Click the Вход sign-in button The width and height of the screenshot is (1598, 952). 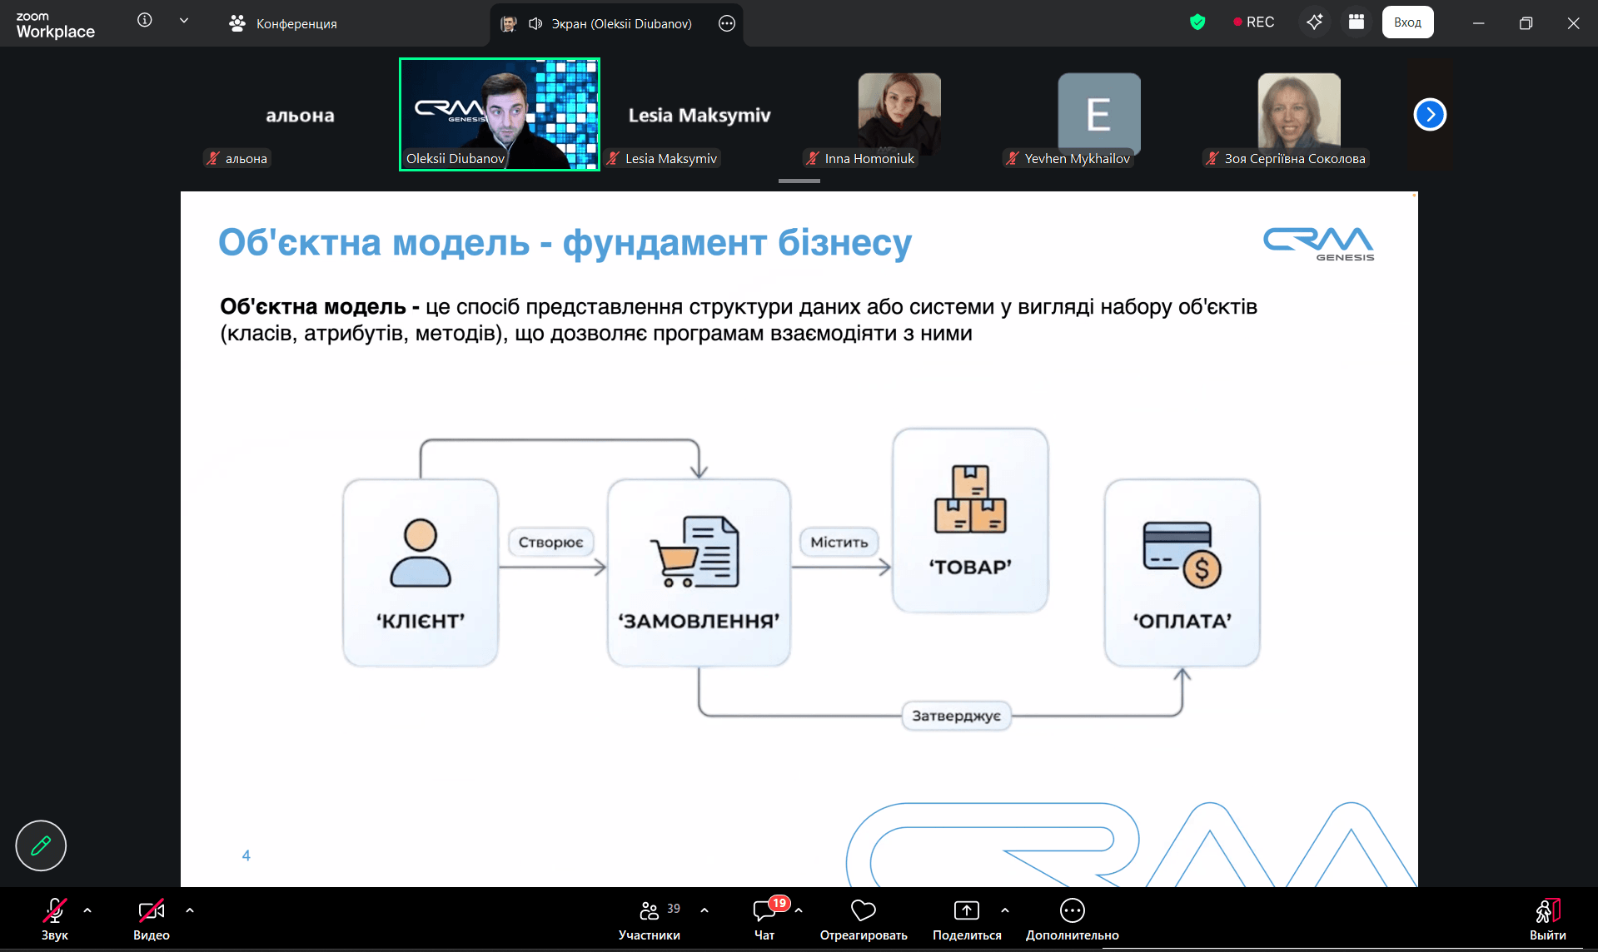tap(1407, 22)
